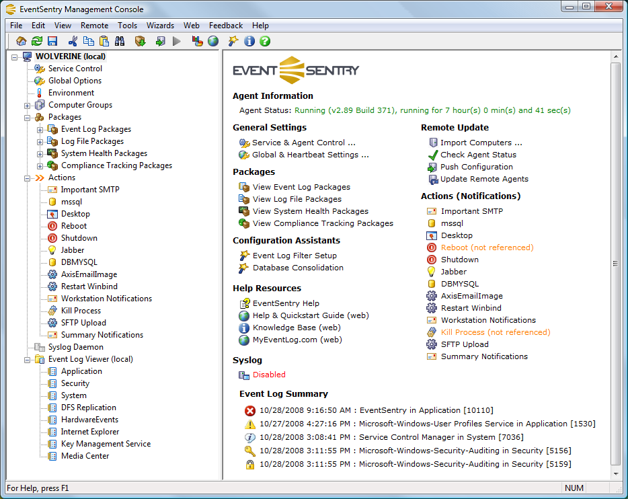The image size is (628, 499).
Task: Click the green checkmark icon beside Check Agent Status
Action: (x=433, y=155)
